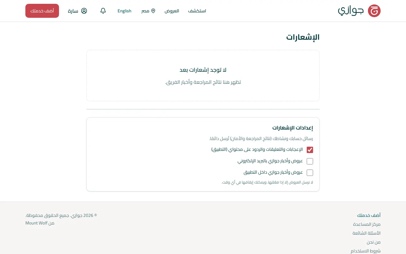Click the Jawazi logo in the header
The height and width of the screenshot is (254, 406).
[359, 11]
